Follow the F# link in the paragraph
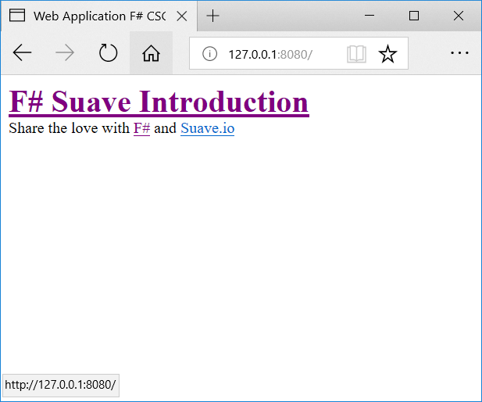This screenshot has height=402, width=482. [141, 128]
